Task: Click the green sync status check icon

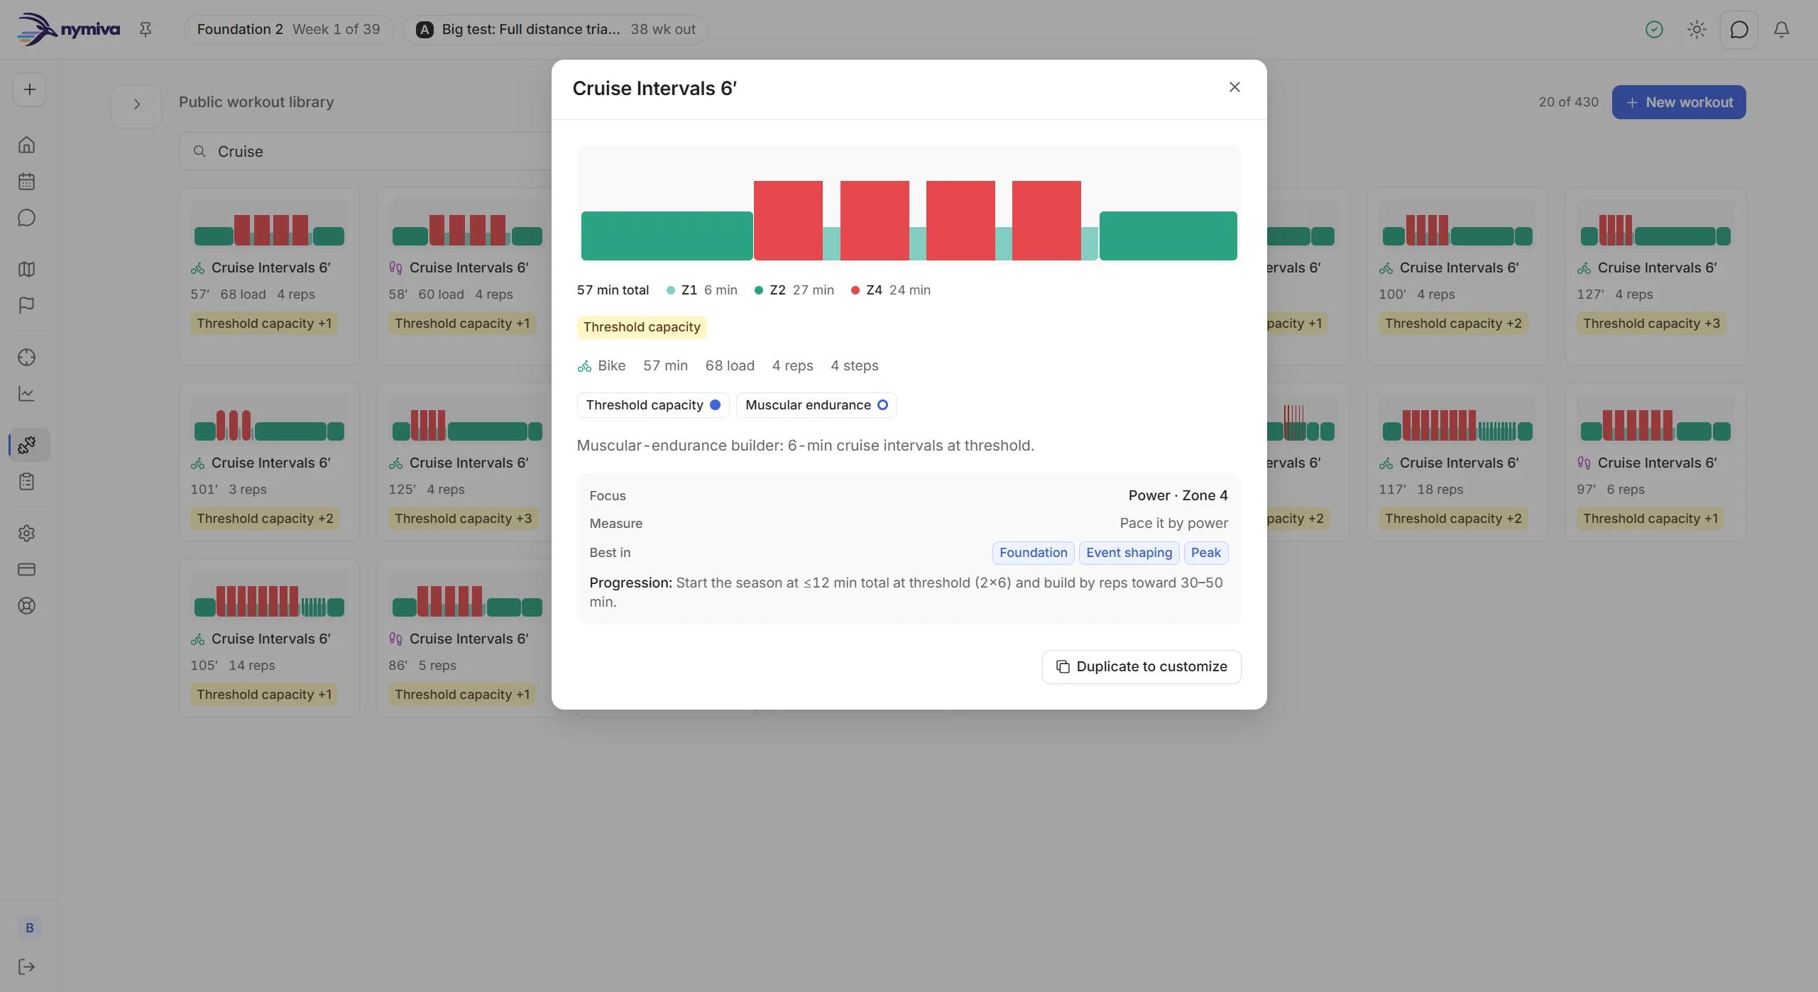Action: (1654, 29)
